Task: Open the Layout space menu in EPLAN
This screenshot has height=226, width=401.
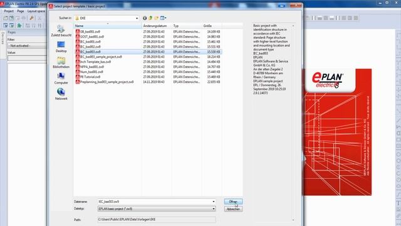Action: [x=36, y=11]
